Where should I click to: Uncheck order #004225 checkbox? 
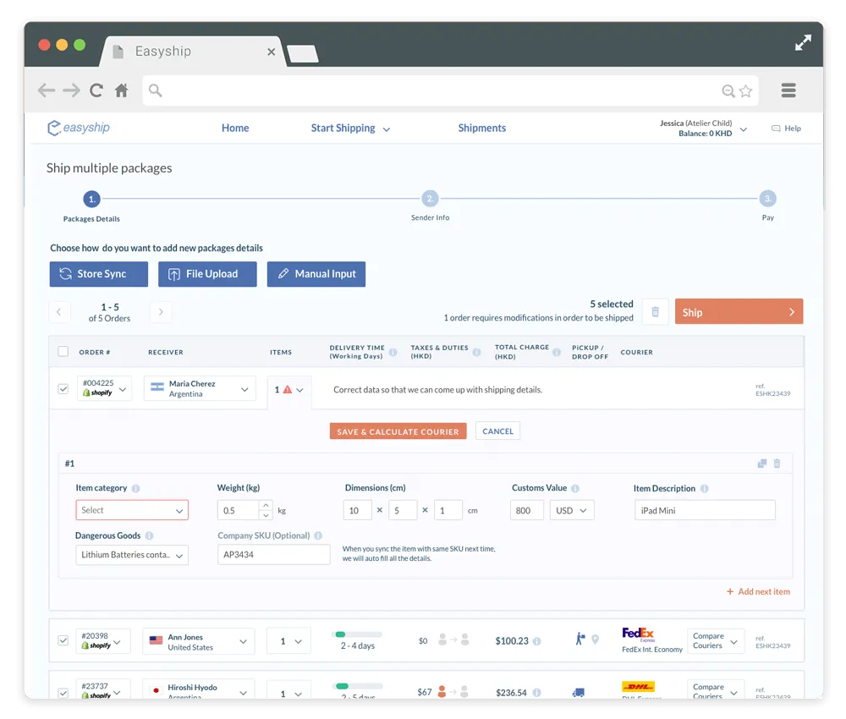63,389
